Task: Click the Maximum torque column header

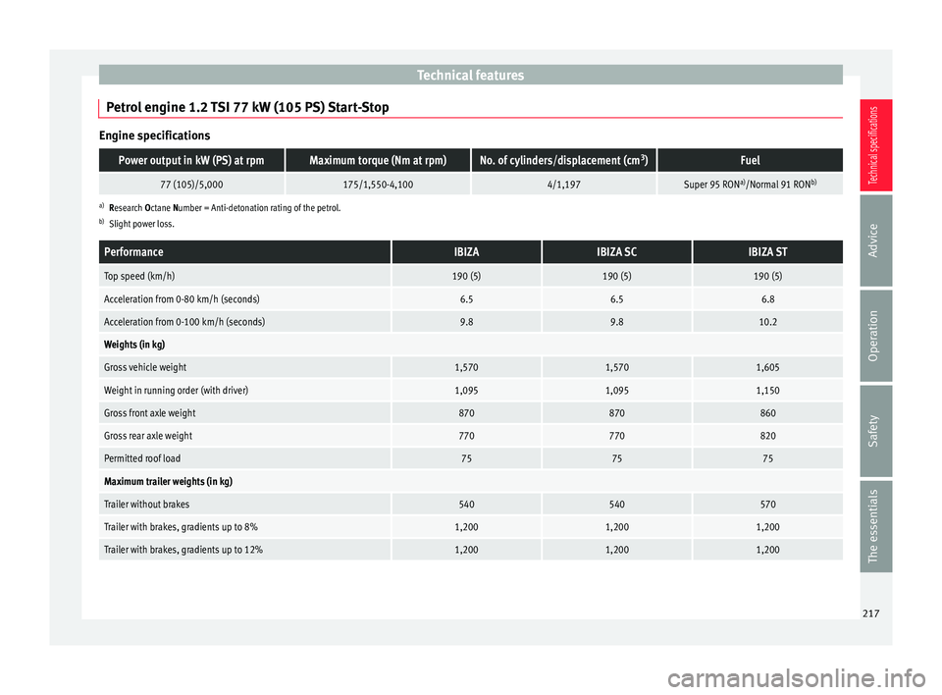Action: pos(378,160)
